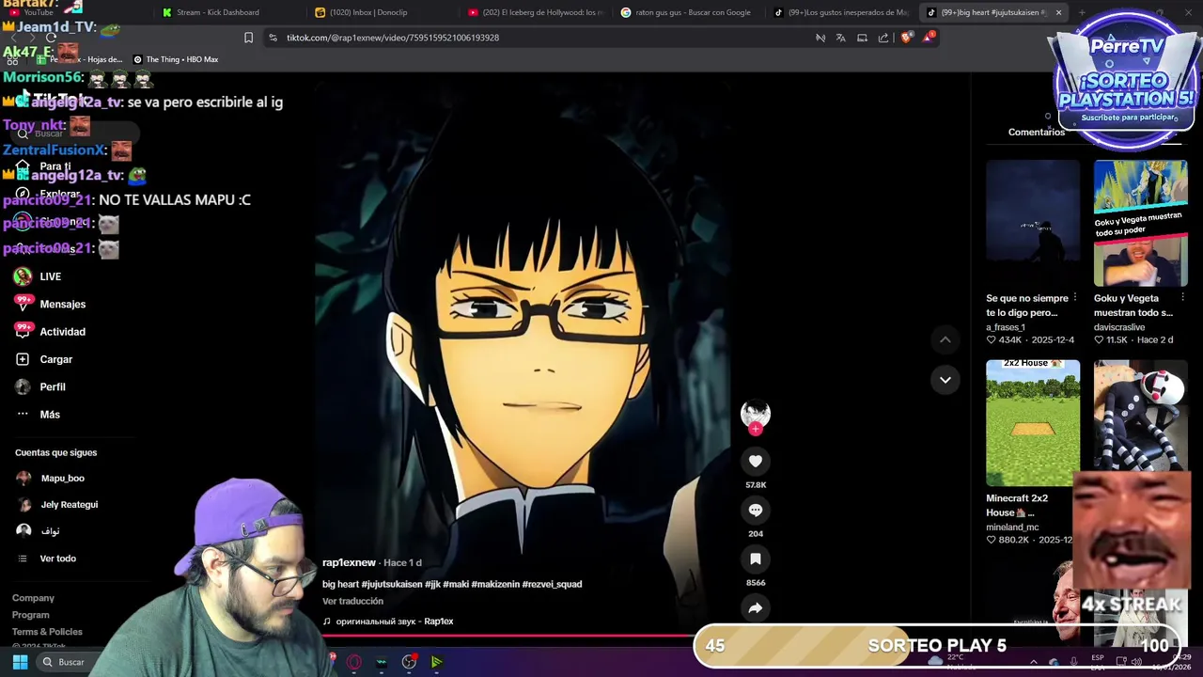Open the mineland_mc author link
1203x677 pixels.
[x=1012, y=527]
